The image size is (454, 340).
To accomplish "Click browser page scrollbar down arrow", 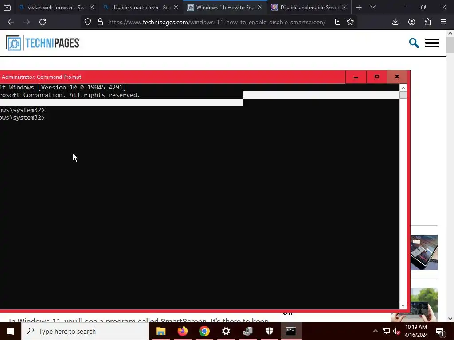I will point(450,319).
